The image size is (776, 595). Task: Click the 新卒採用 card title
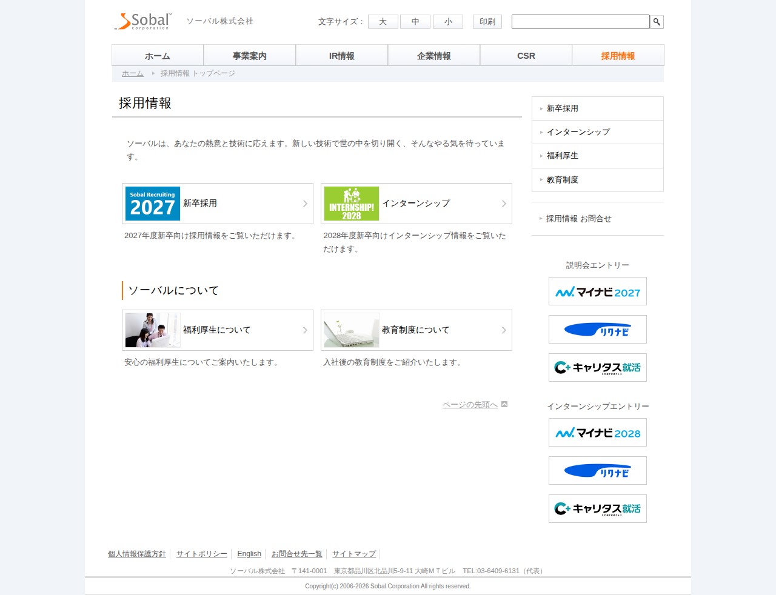point(200,204)
